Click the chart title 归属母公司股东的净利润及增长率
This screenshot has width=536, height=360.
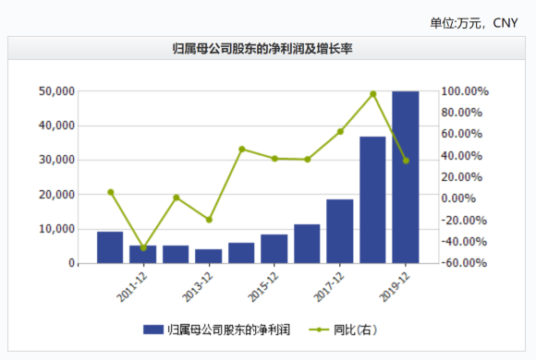click(262, 49)
